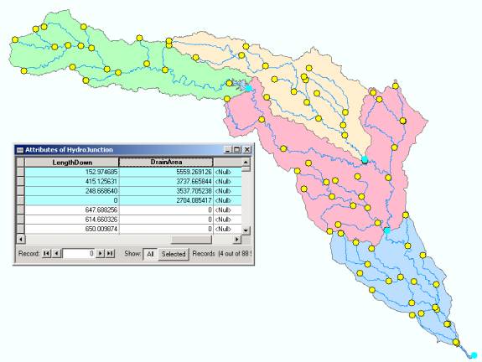The image size is (482, 362).
Task: Toggle row selector for LengthDown 647.698256
Action: [20, 210]
